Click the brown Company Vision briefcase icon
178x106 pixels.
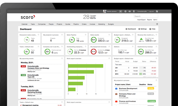116,94
